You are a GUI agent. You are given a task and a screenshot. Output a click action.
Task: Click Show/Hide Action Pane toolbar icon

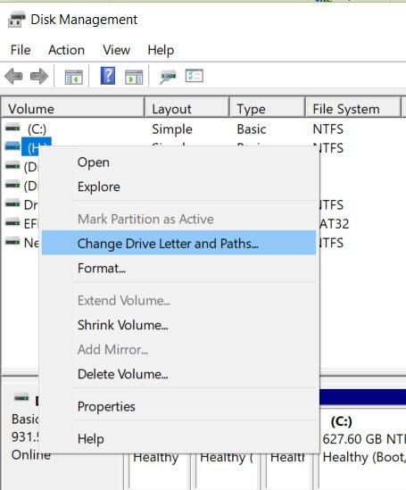pos(134,77)
